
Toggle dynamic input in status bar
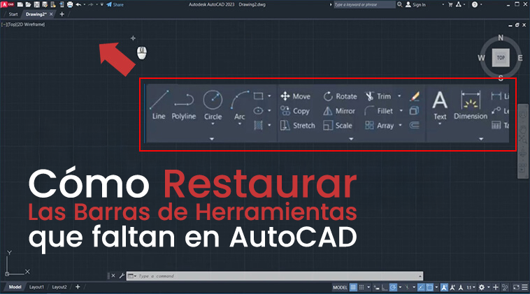(377, 287)
